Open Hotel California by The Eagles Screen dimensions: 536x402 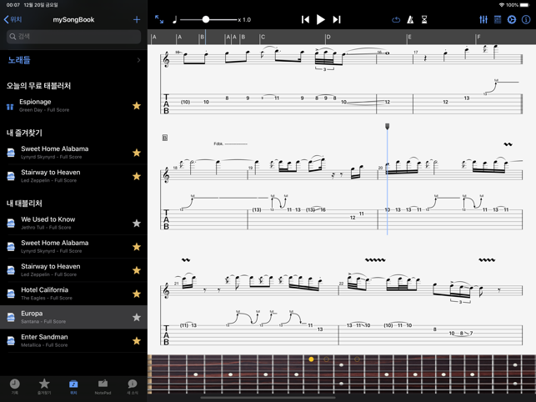click(73, 294)
